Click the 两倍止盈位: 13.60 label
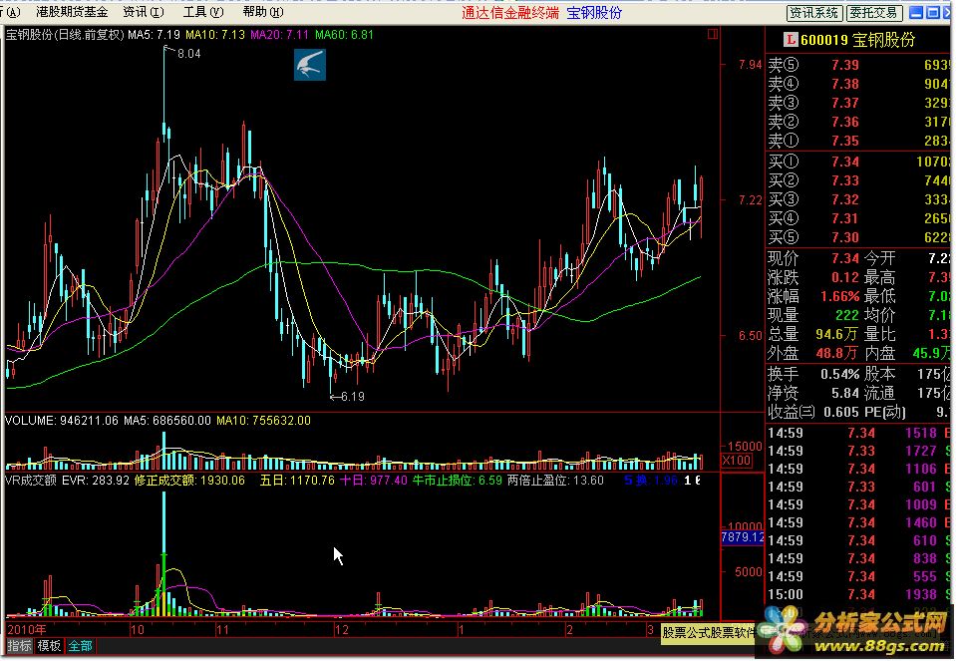This screenshot has height=661, width=956. (x=555, y=481)
